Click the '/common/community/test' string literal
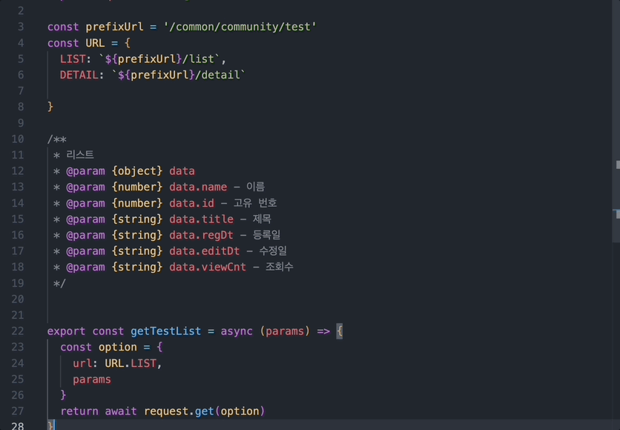Screen dimensions: 620x430 [240, 27]
